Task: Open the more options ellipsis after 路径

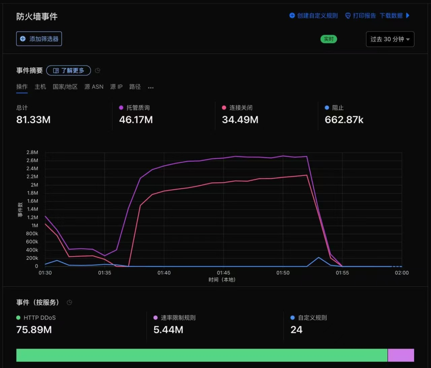Action: [151, 88]
